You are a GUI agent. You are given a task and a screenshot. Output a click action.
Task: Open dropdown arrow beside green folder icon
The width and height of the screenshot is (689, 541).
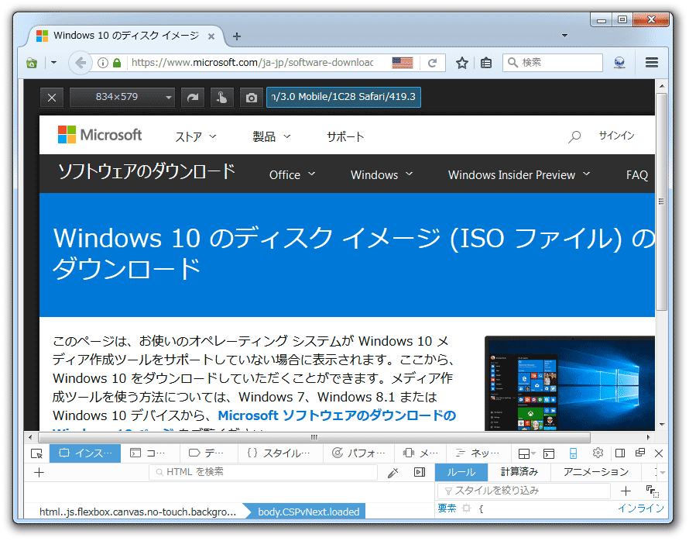tap(53, 63)
